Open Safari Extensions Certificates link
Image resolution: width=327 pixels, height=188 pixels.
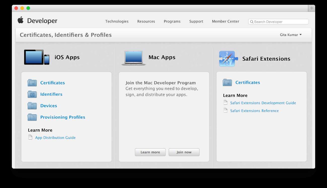[x=248, y=83]
